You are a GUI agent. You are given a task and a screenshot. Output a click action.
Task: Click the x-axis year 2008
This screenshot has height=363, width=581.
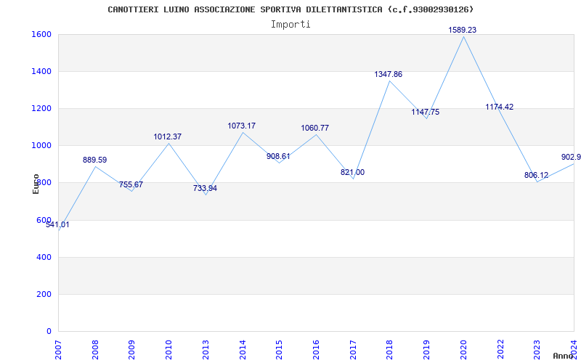pos(95,350)
